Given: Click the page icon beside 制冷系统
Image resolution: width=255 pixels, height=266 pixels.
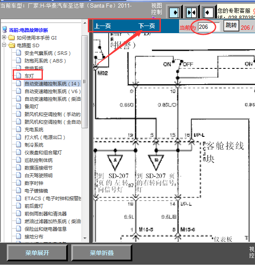Looking at the screenshot, I should 19,144.
